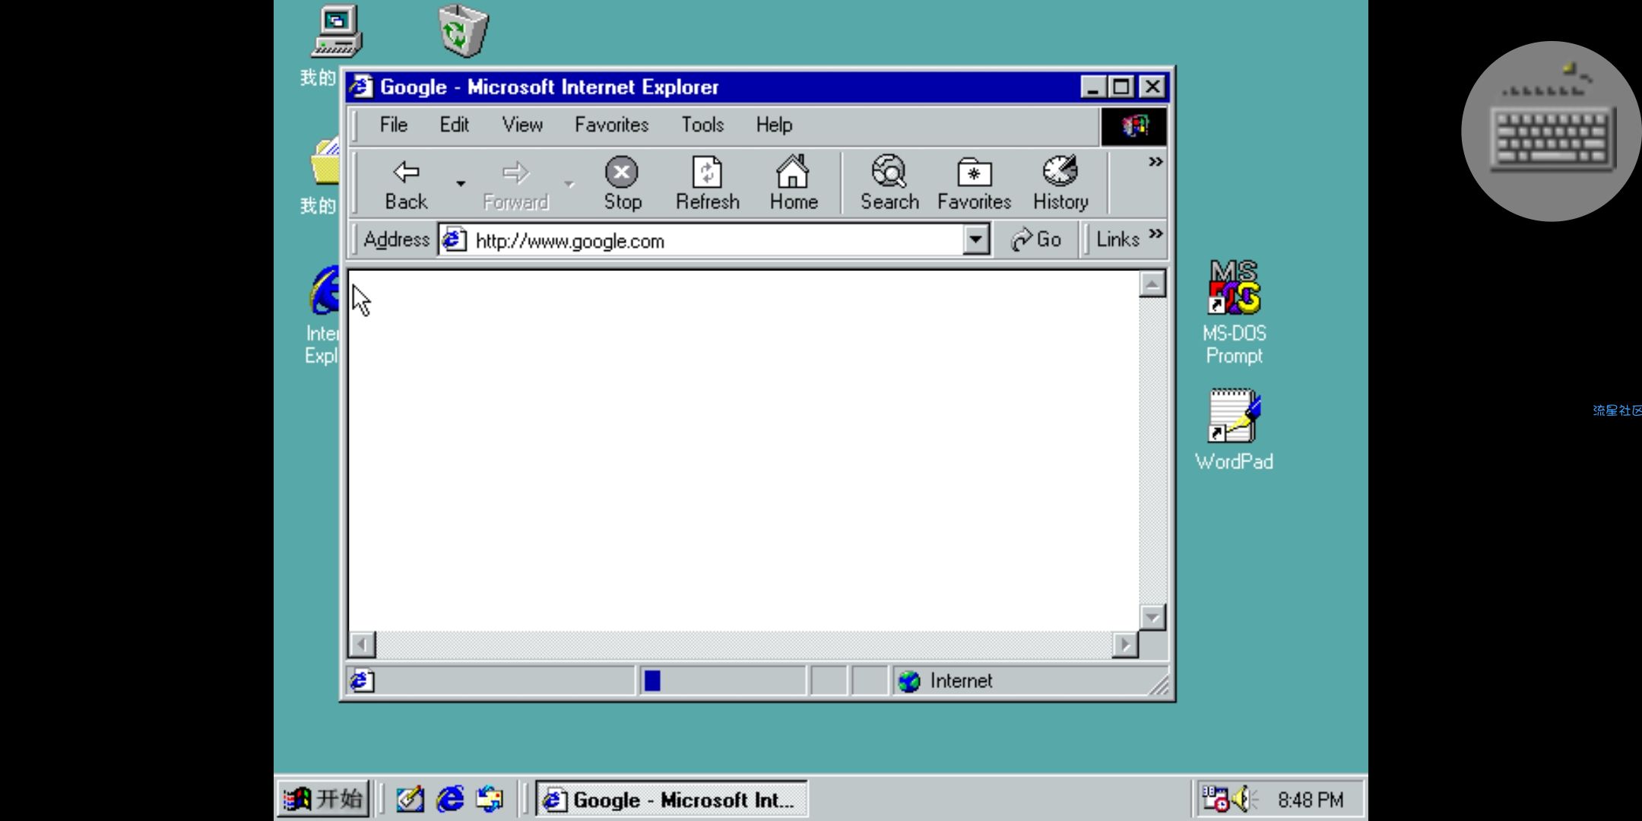This screenshot has height=821, width=1642.
Task: Select Internet Explorer desktop icon
Action: [322, 315]
